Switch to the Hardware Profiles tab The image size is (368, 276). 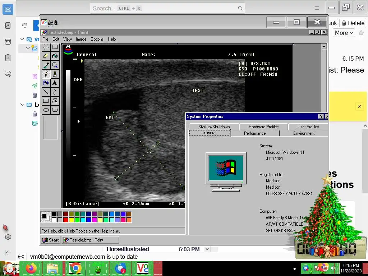pos(263,127)
